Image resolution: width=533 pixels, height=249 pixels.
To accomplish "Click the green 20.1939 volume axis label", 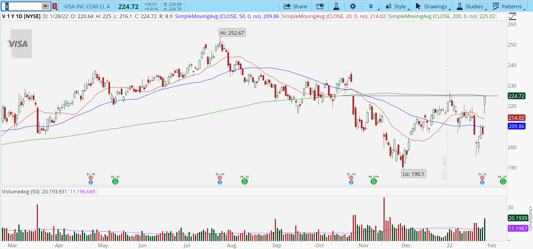I will 518,218.
